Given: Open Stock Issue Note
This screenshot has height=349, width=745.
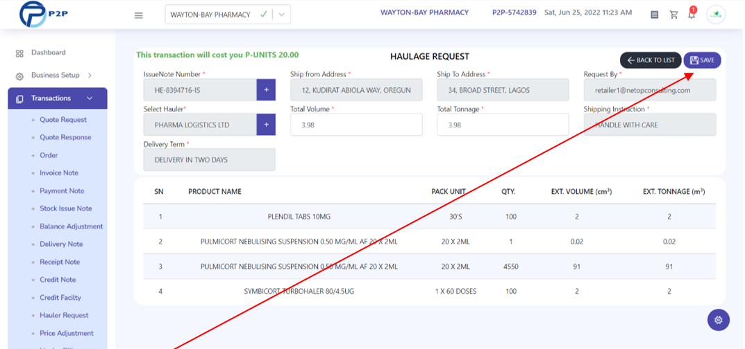Looking at the screenshot, I should (65, 208).
